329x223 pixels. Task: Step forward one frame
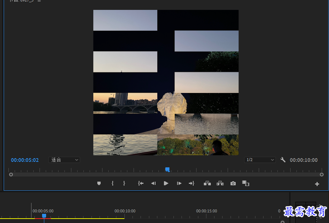tap(179, 183)
